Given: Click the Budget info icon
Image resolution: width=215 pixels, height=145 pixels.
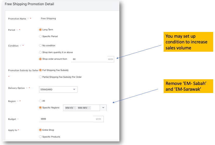Looking at the screenshot, I should click(18, 119).
